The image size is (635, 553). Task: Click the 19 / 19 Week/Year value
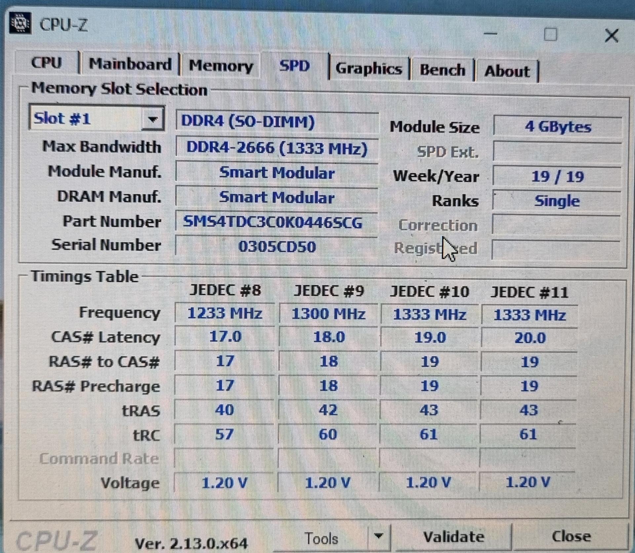557,177
